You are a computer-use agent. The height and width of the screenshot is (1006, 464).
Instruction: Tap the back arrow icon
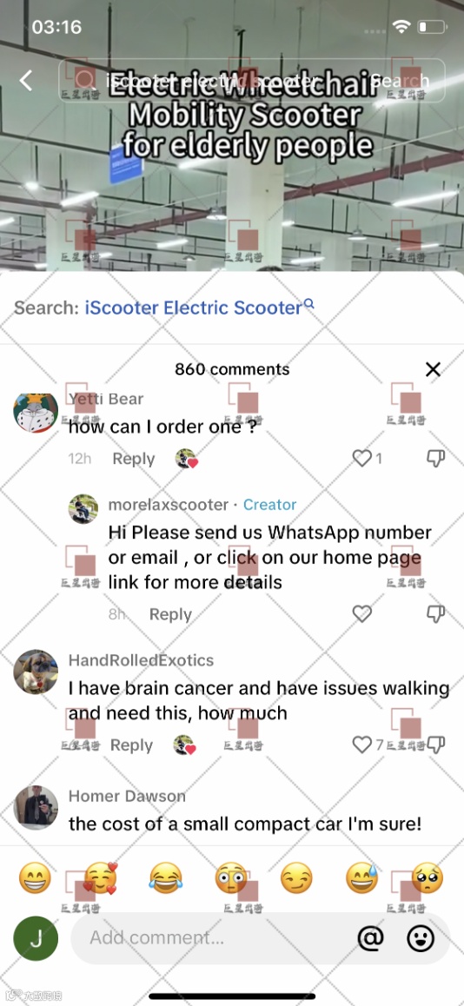(26, 80)
